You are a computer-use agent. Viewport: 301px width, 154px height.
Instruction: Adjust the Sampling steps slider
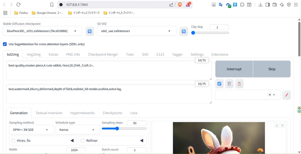[124, 128]
